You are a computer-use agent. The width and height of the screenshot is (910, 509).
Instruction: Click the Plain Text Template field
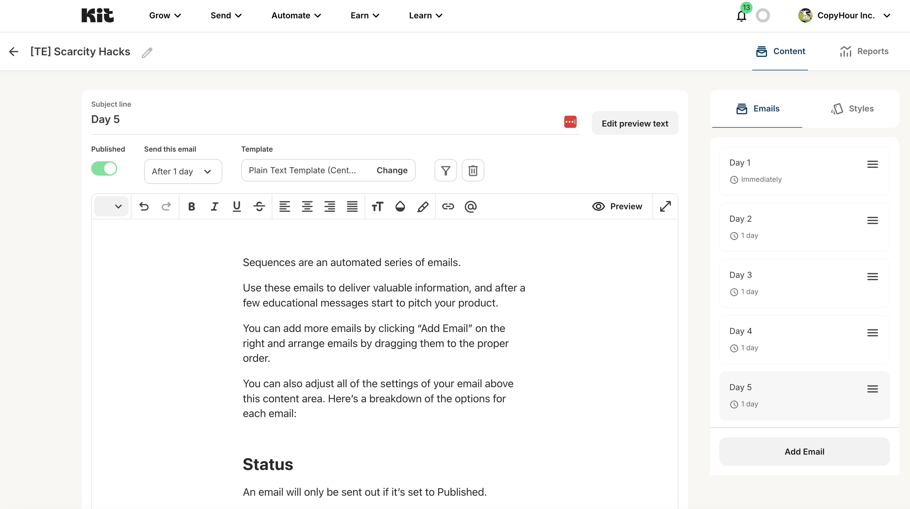(328, 170)
